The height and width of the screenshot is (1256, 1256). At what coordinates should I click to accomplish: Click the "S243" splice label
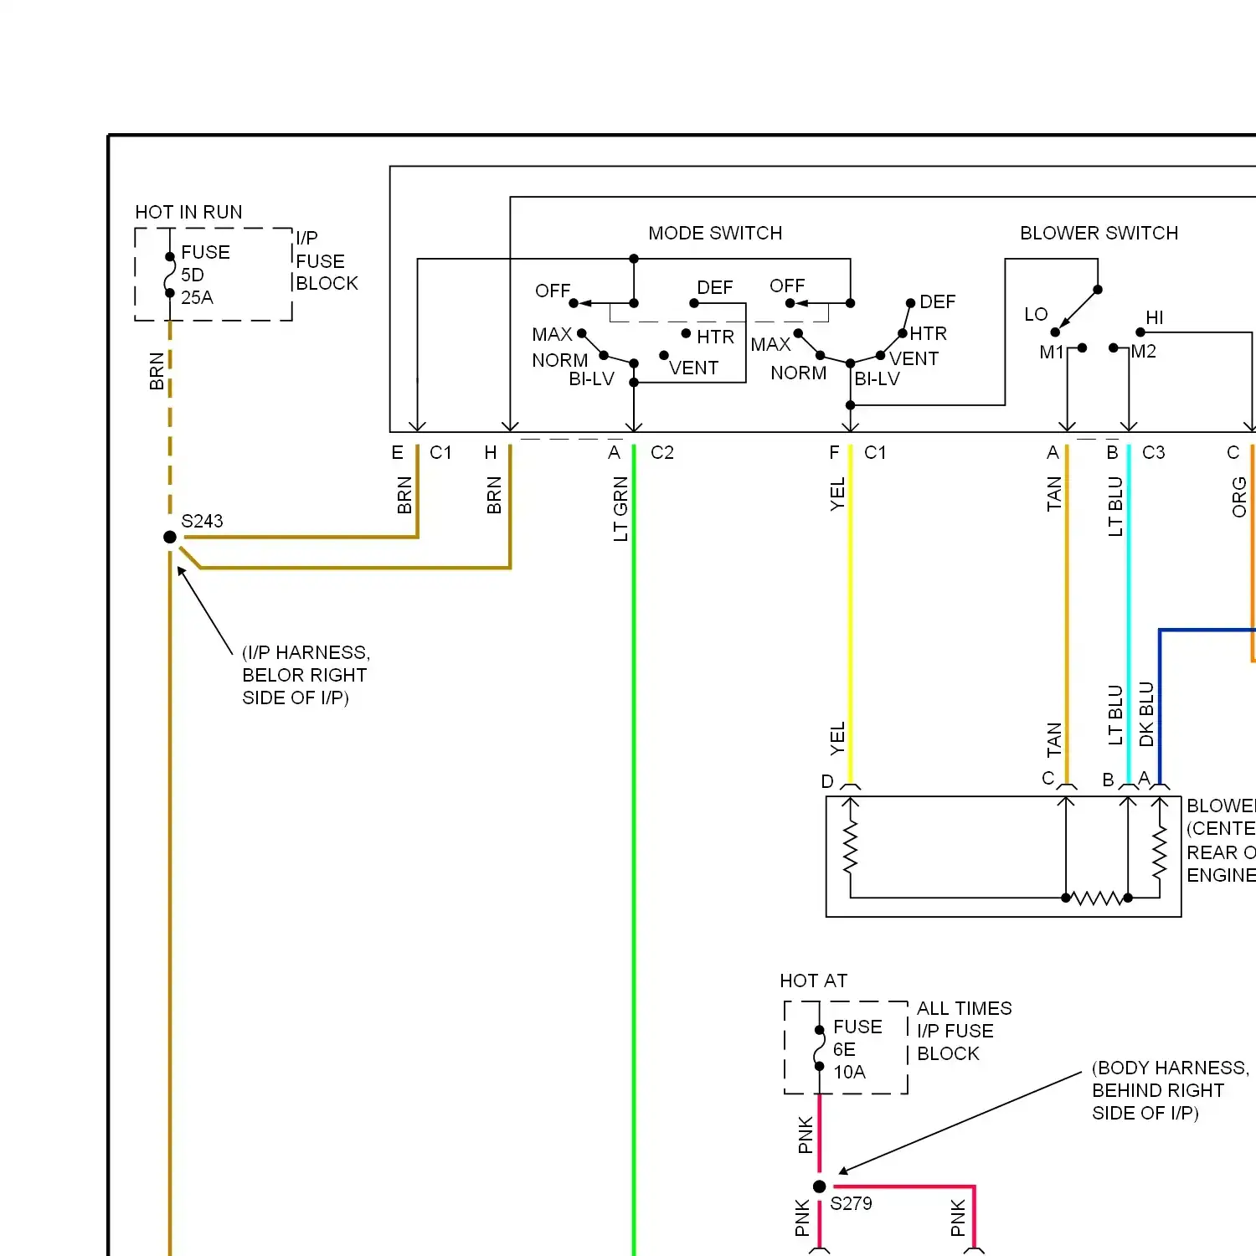[202, 521]
